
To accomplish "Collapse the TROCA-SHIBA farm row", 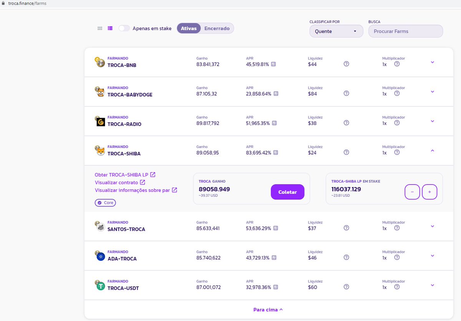I will tap(433, 151).
